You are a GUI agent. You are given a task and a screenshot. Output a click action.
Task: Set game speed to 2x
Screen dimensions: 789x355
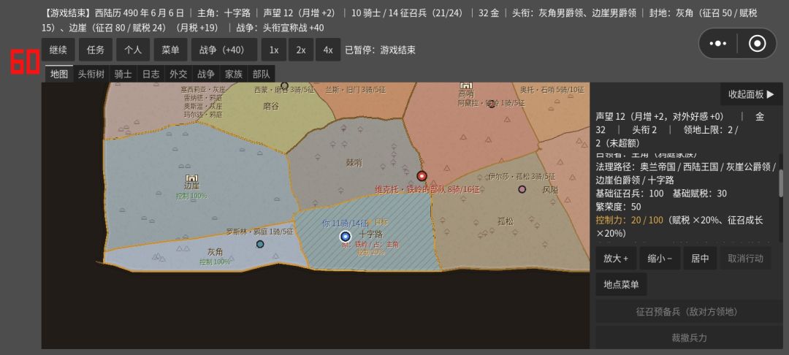(301, 50)
